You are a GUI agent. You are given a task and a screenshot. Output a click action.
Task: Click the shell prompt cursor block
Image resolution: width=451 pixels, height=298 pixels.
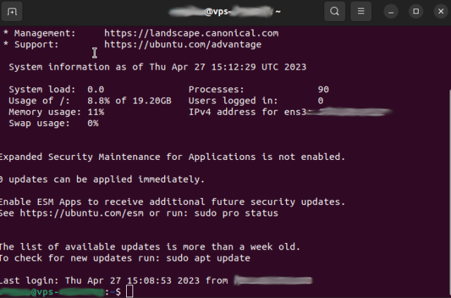(x=130, y=292)
